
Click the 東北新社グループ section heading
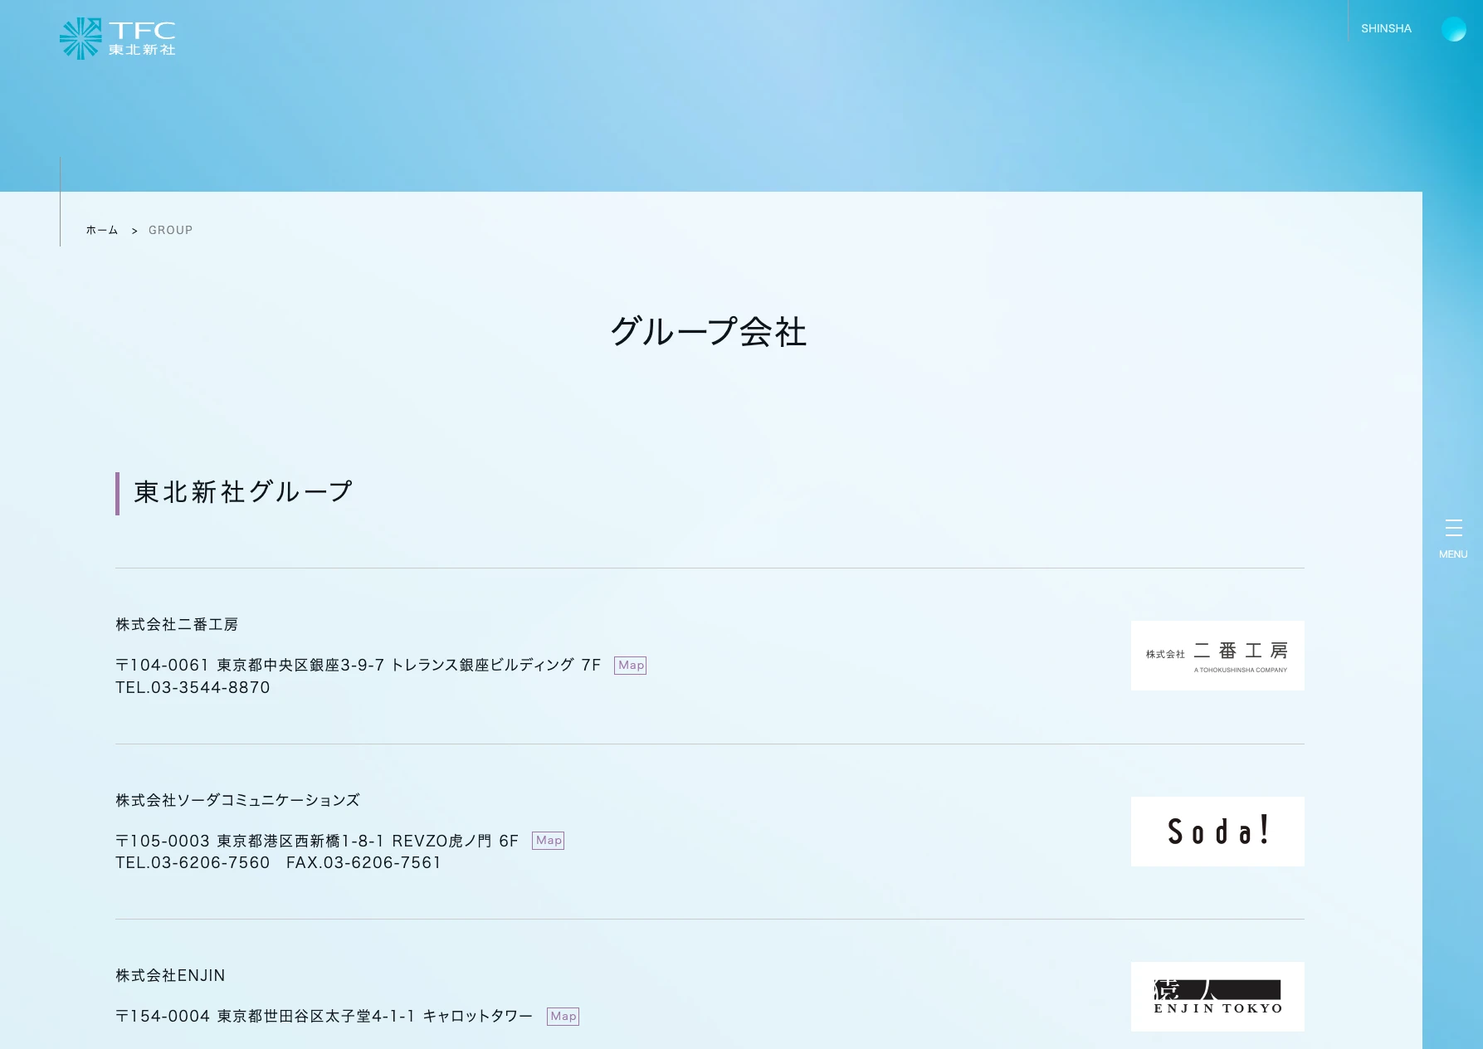tap(243, 492)
